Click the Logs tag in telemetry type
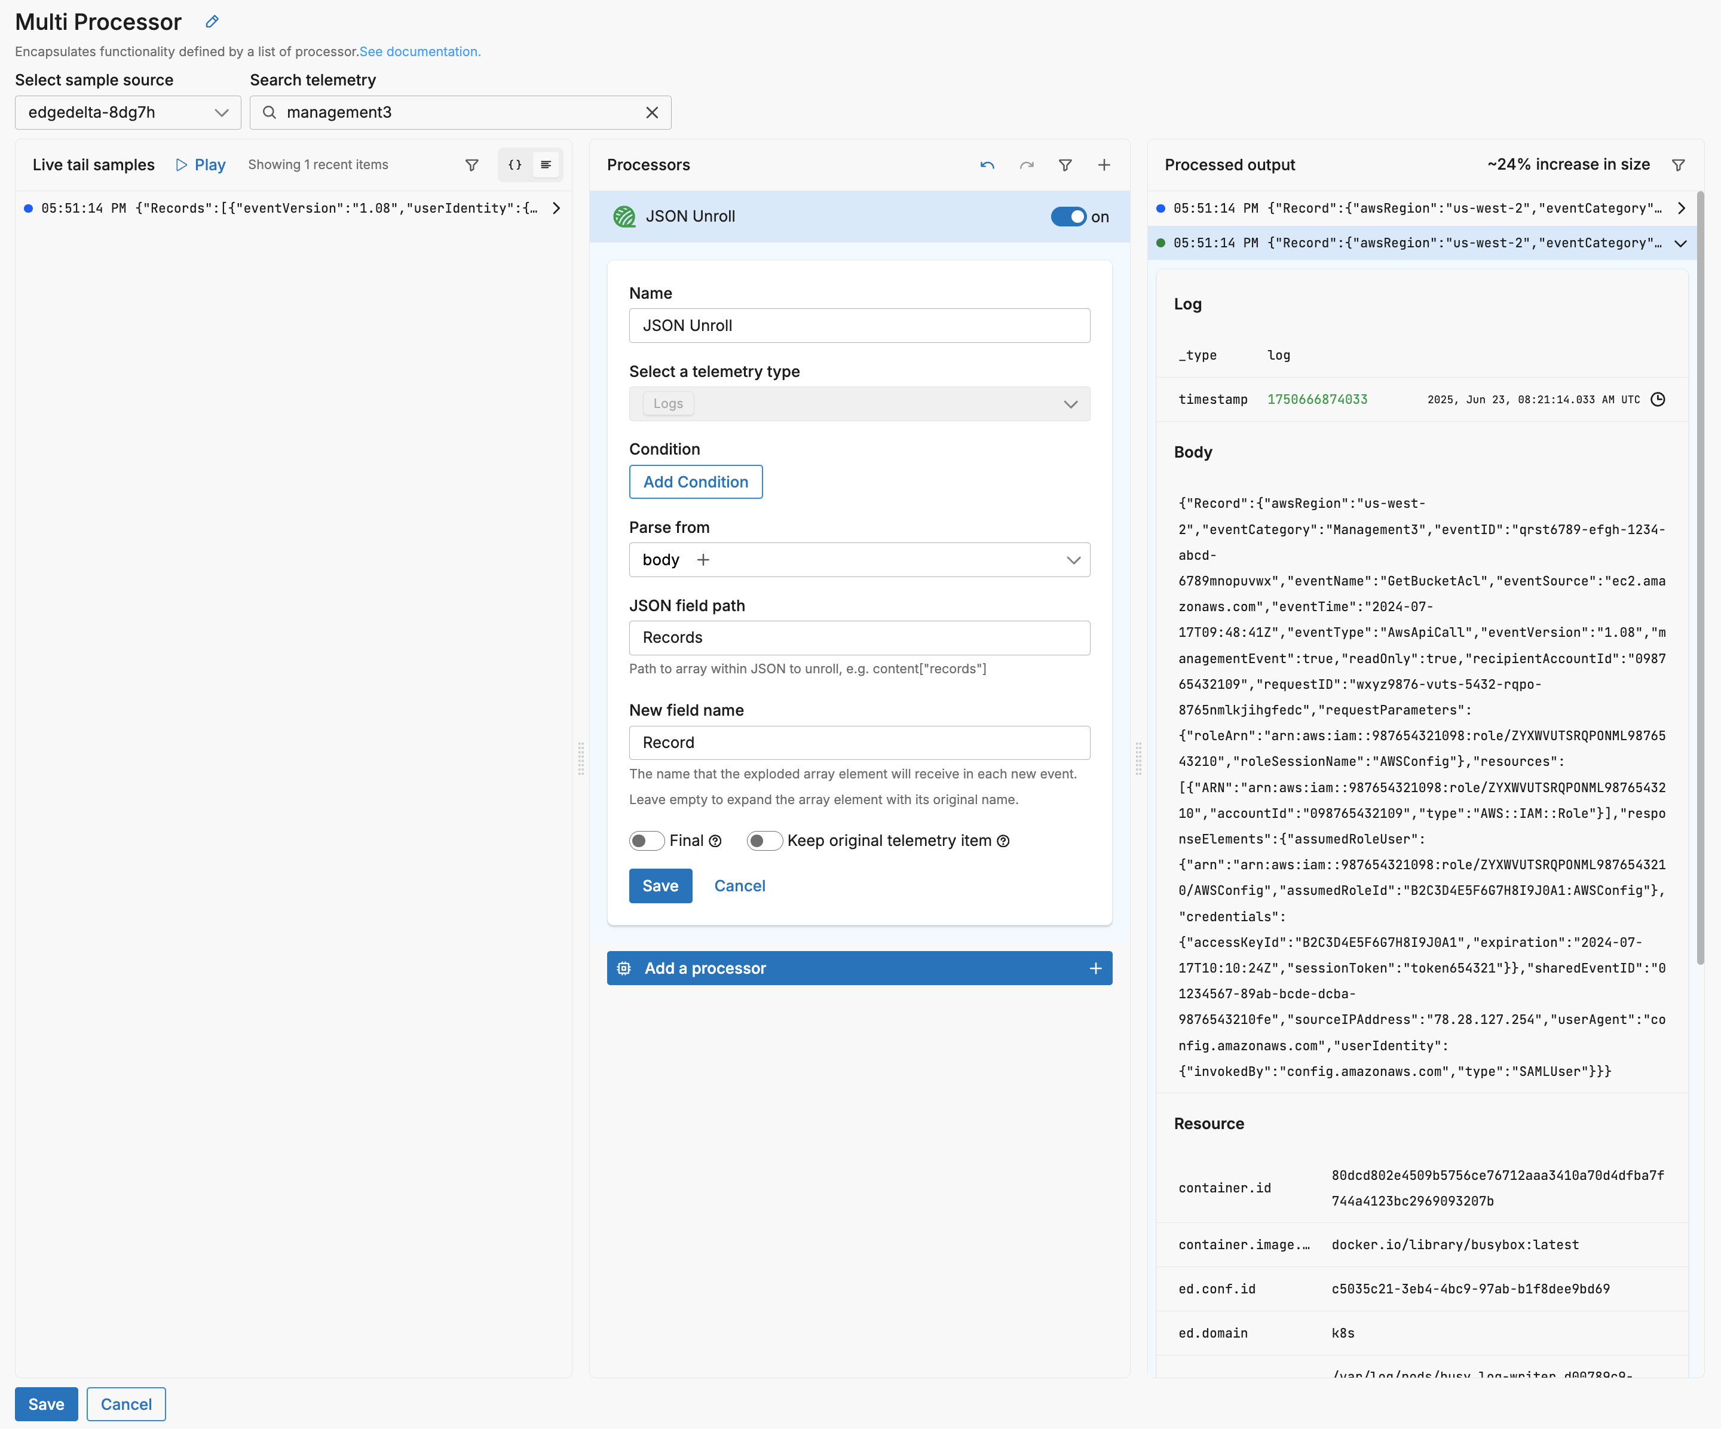The height and width of the screenshot is (1429, 1721). coord(668,404)
